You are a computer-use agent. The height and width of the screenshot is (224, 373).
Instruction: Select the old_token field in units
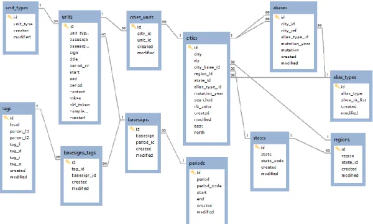click(80, 105)
